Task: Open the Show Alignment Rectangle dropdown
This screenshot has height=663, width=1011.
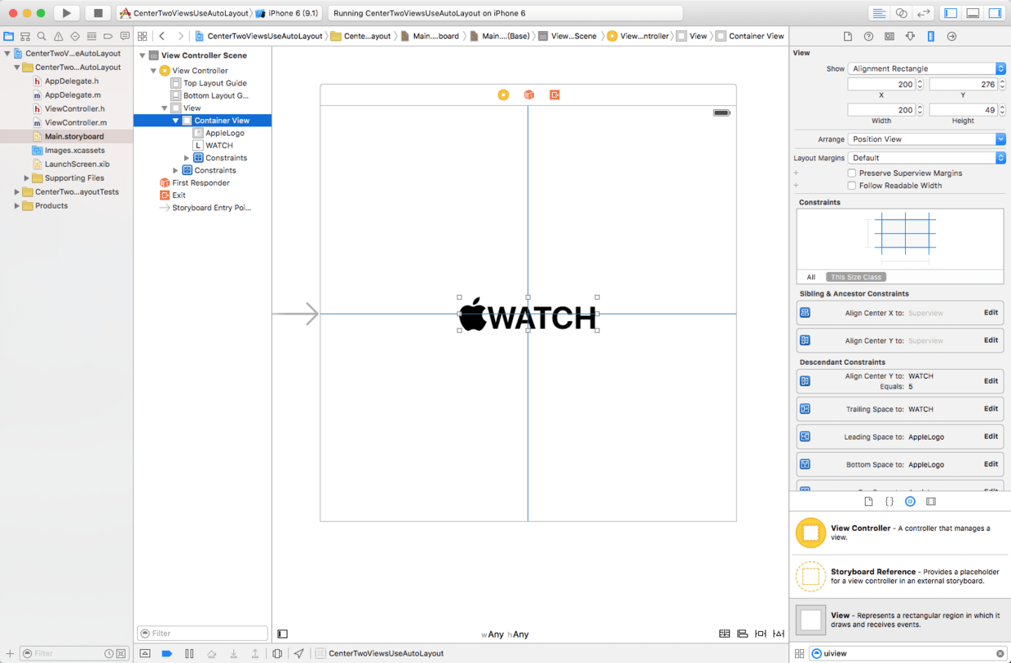Action: pos(927,68)
